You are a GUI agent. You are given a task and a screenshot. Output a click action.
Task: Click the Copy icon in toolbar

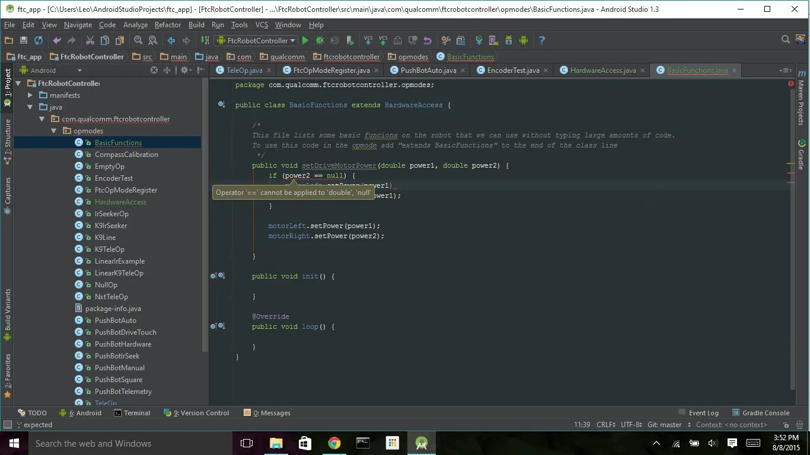coord(105,40)
